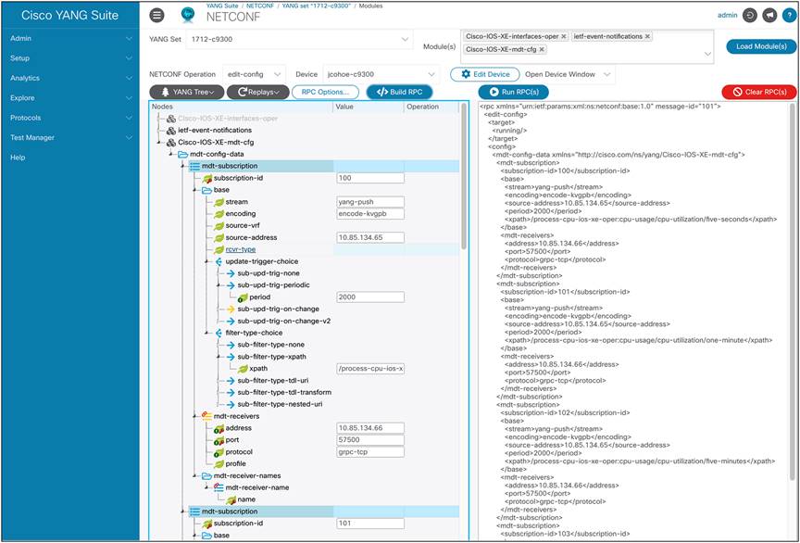
Task: Click the port value field 57500
Action: click(x=370, y=440)
